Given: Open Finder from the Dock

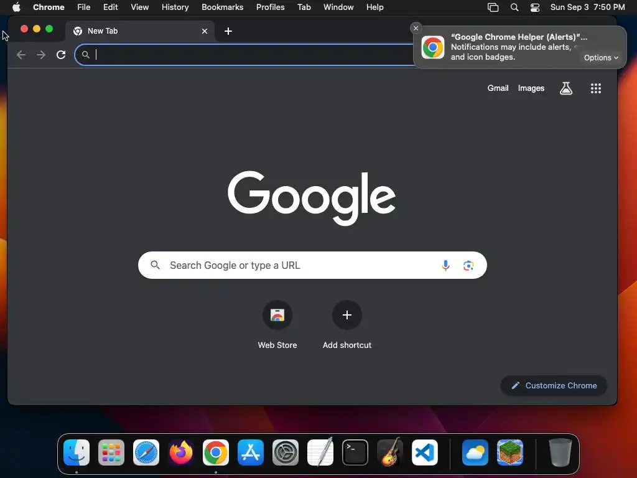Looking at the screenshot, I should 77,452.
